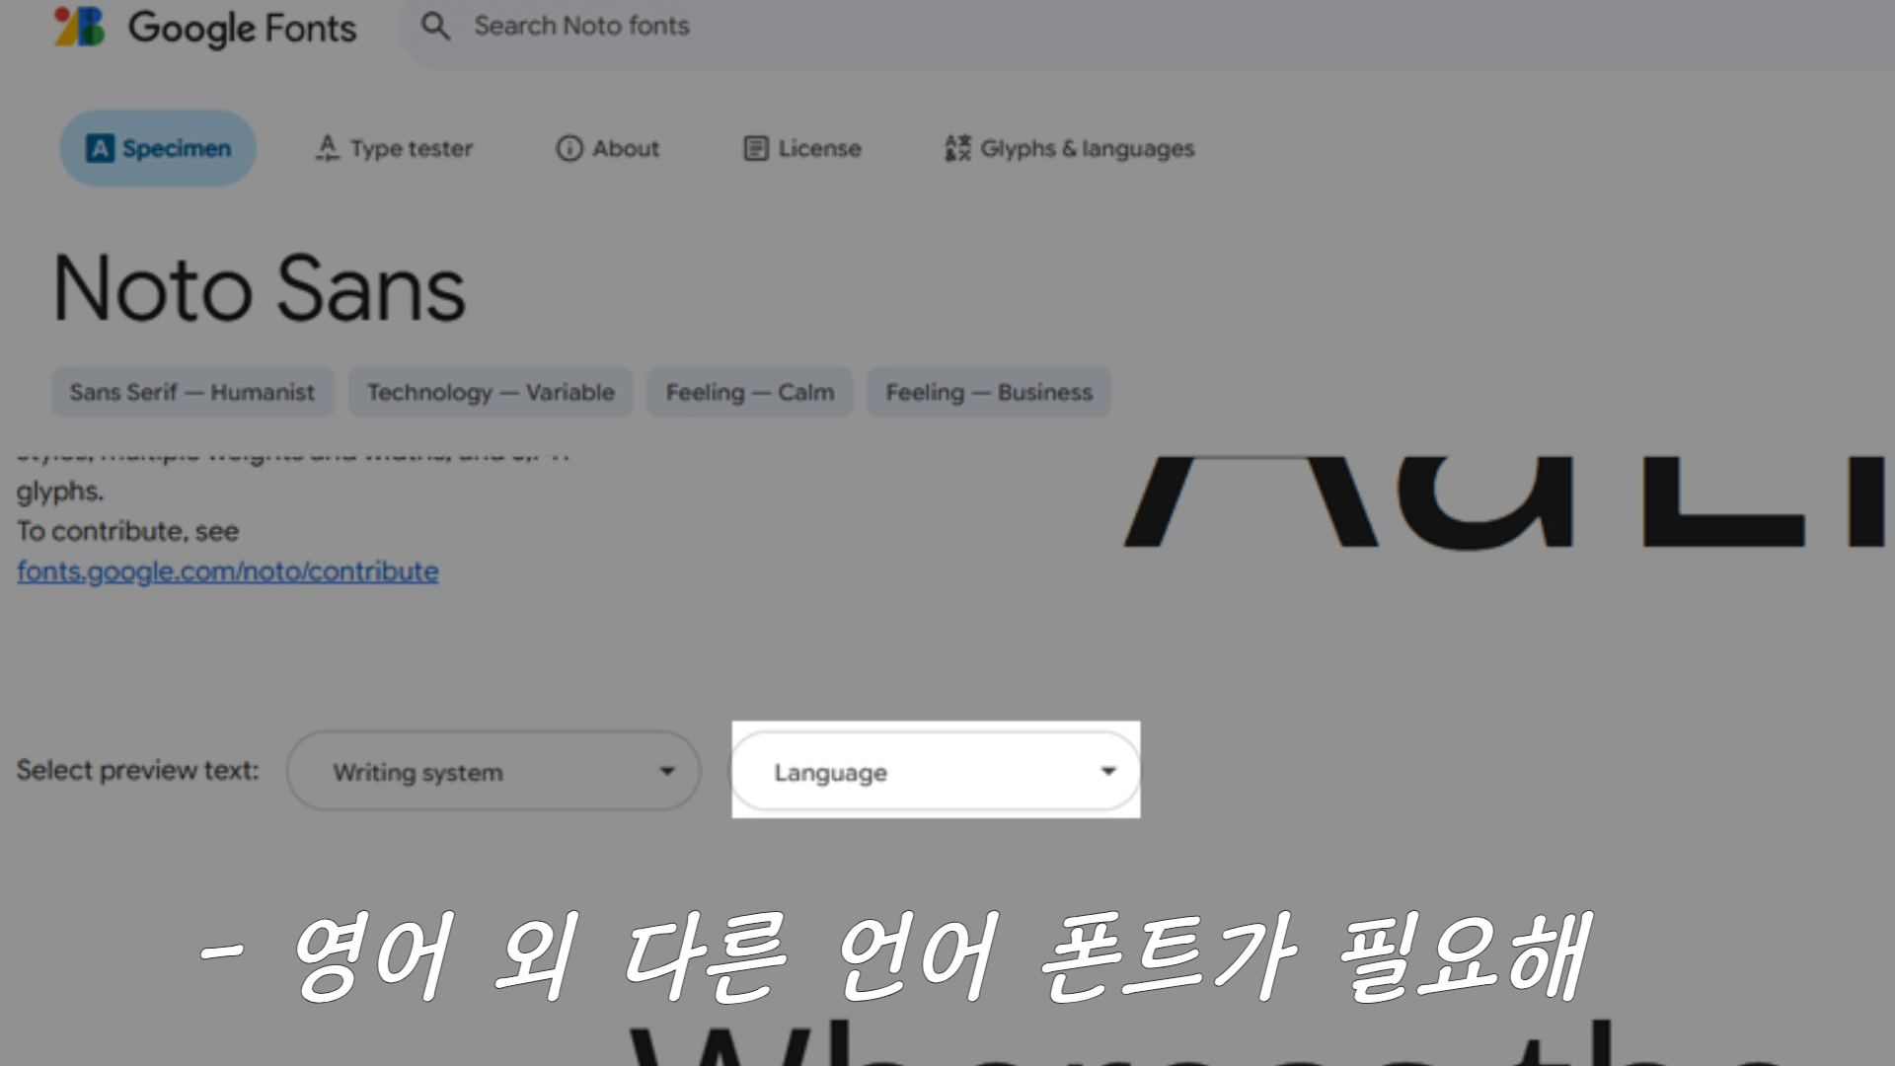Open the Writing system dropdown
This screenshot has width=1895, height=1066.
(x=493, y=771)
